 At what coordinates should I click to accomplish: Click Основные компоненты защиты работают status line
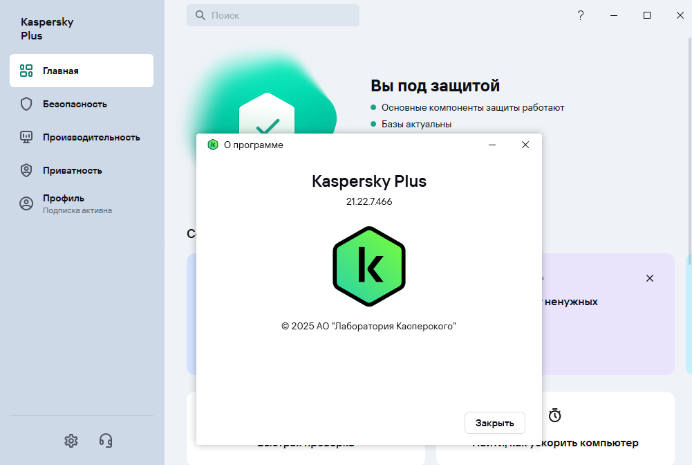click(473, 108)
